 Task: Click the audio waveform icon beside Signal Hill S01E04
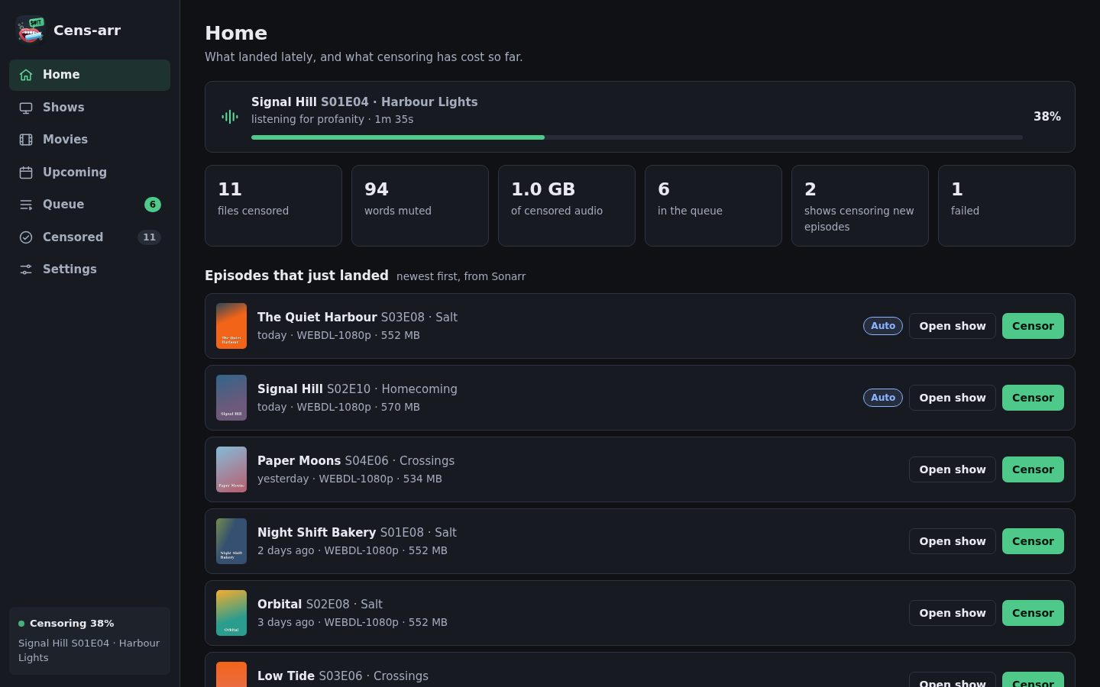(x=230, y=117)
